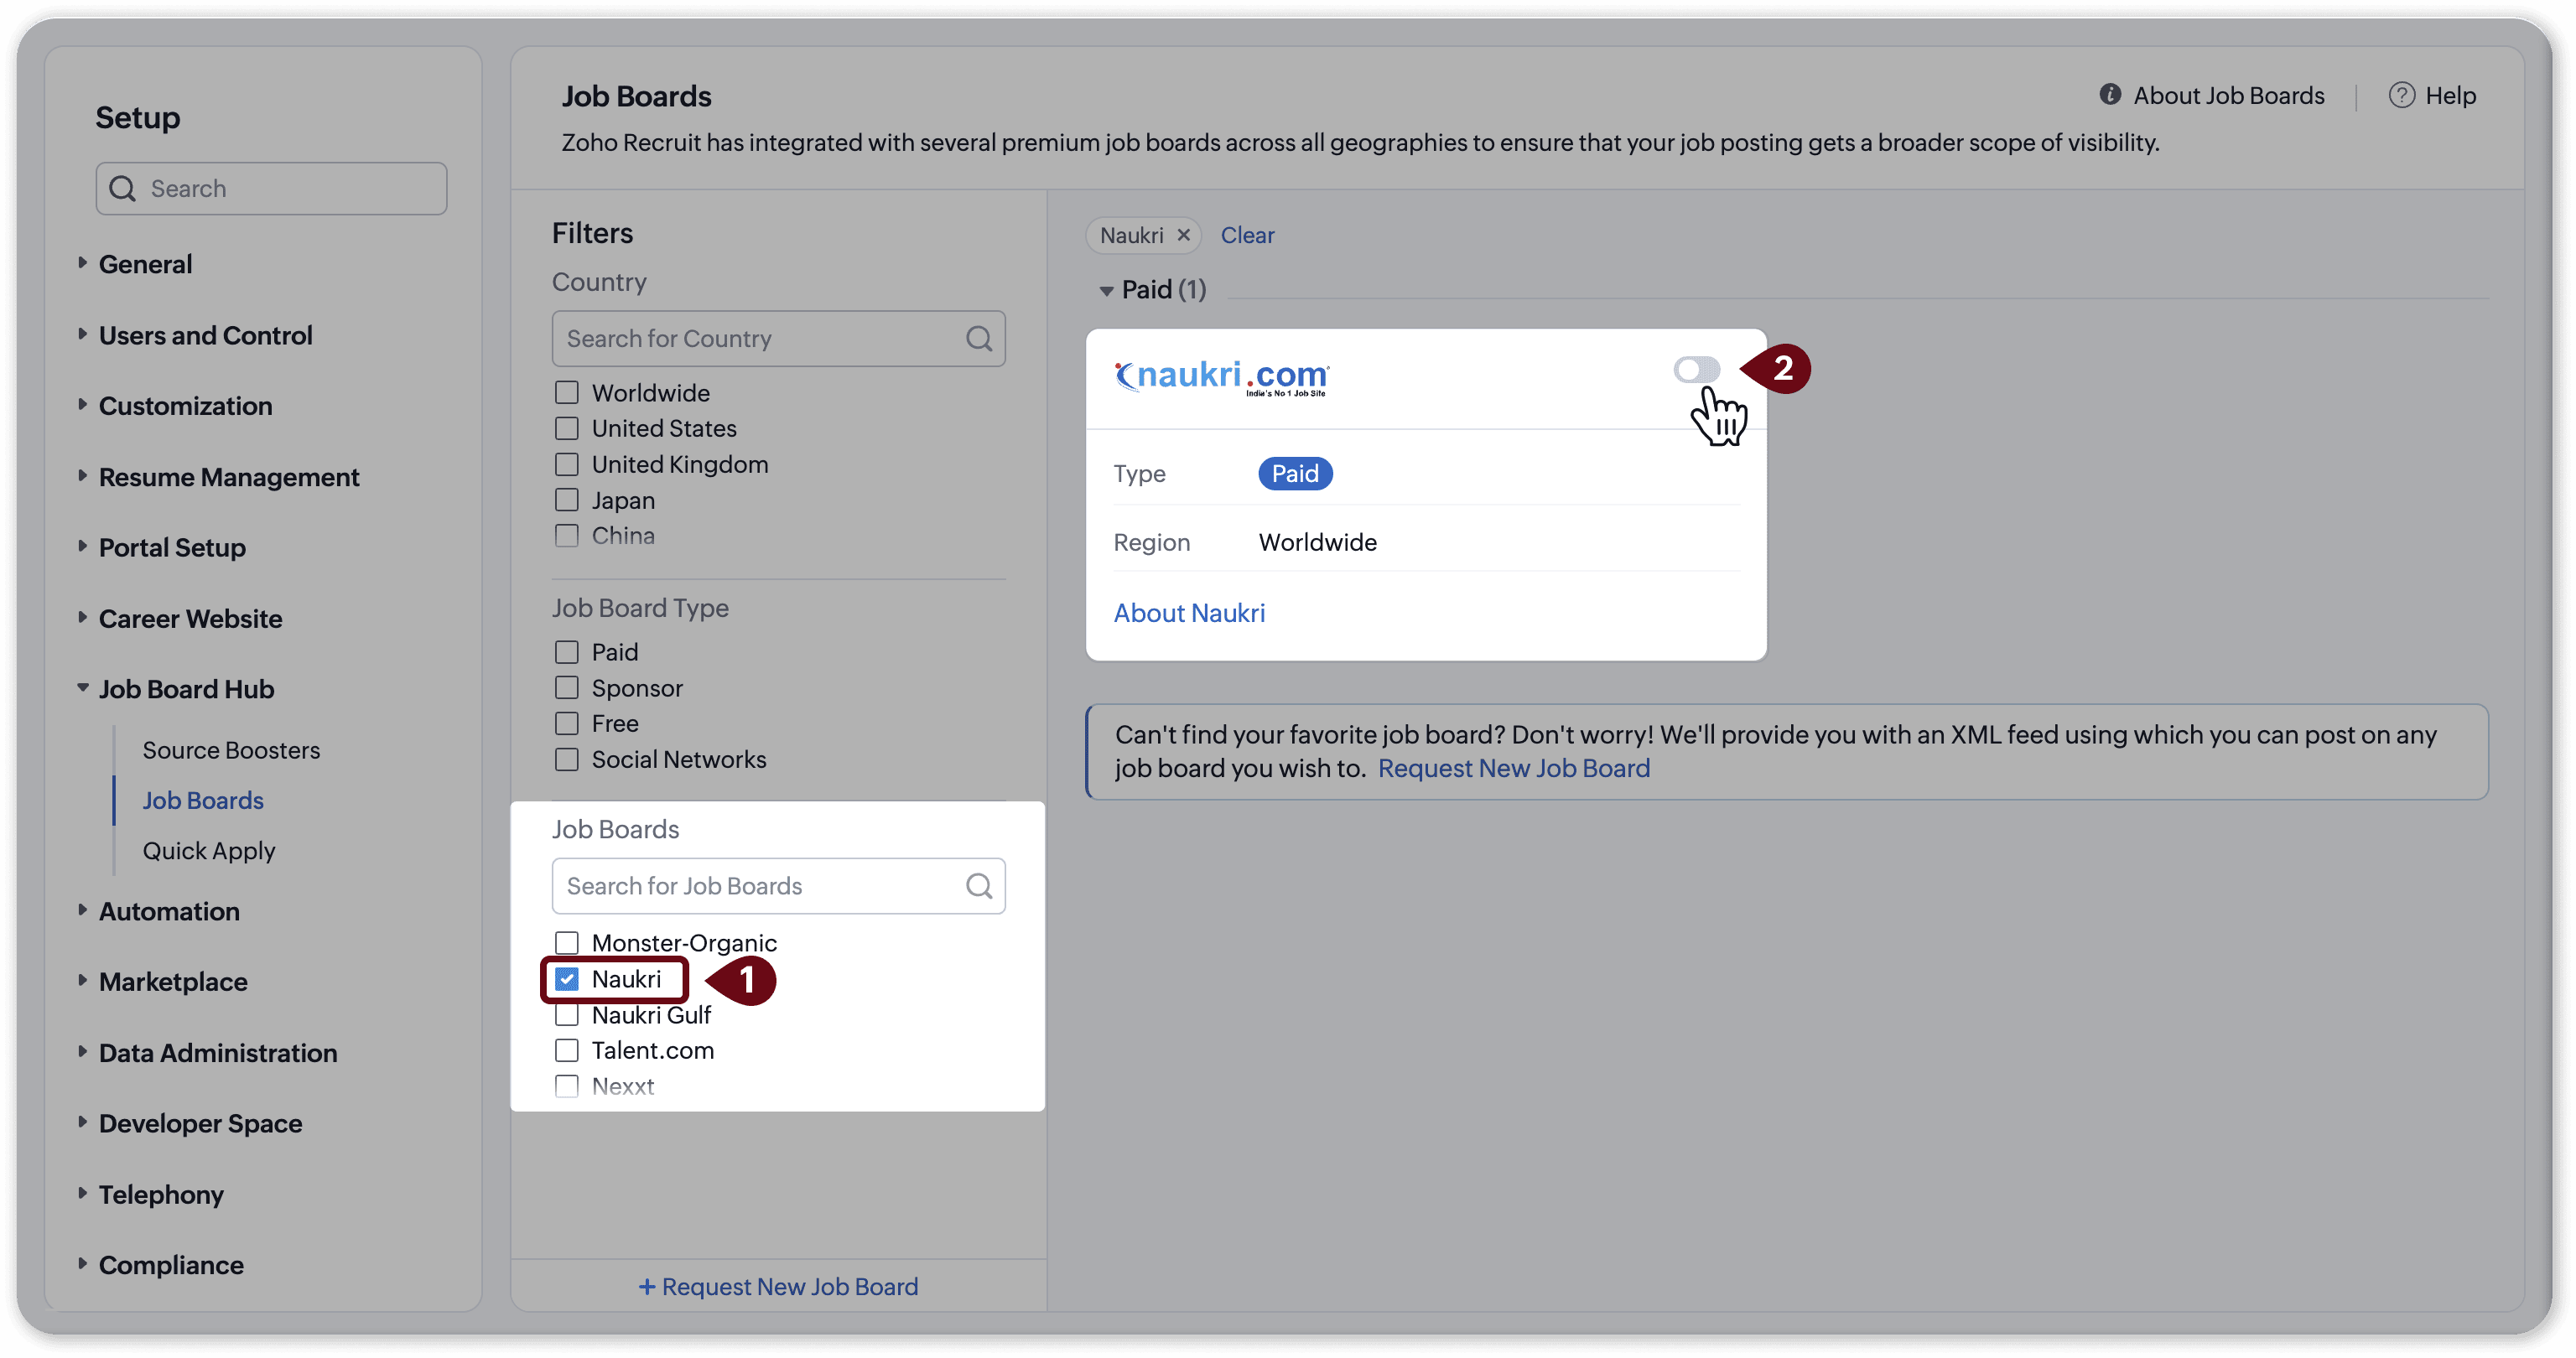
Task: Click the Clear filters link
Action: pyautogui.click(x=1247, y=235)
